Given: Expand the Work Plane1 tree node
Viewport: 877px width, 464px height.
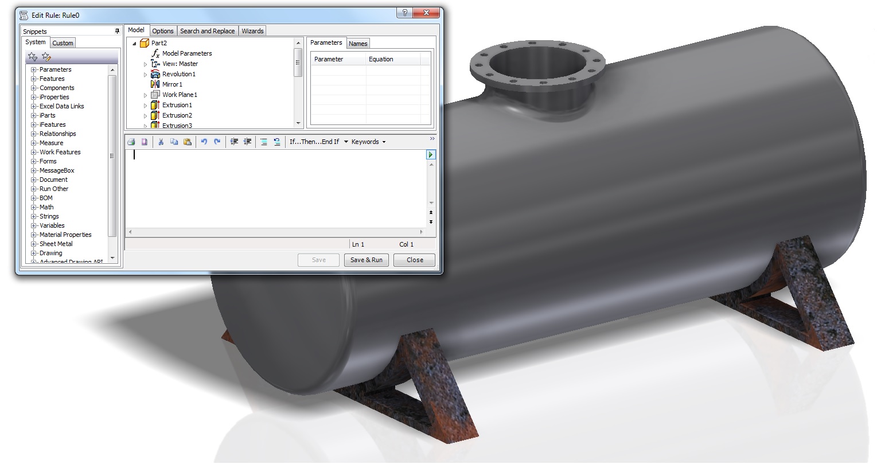Looking at the screenshot, I should tap(145, 95).
